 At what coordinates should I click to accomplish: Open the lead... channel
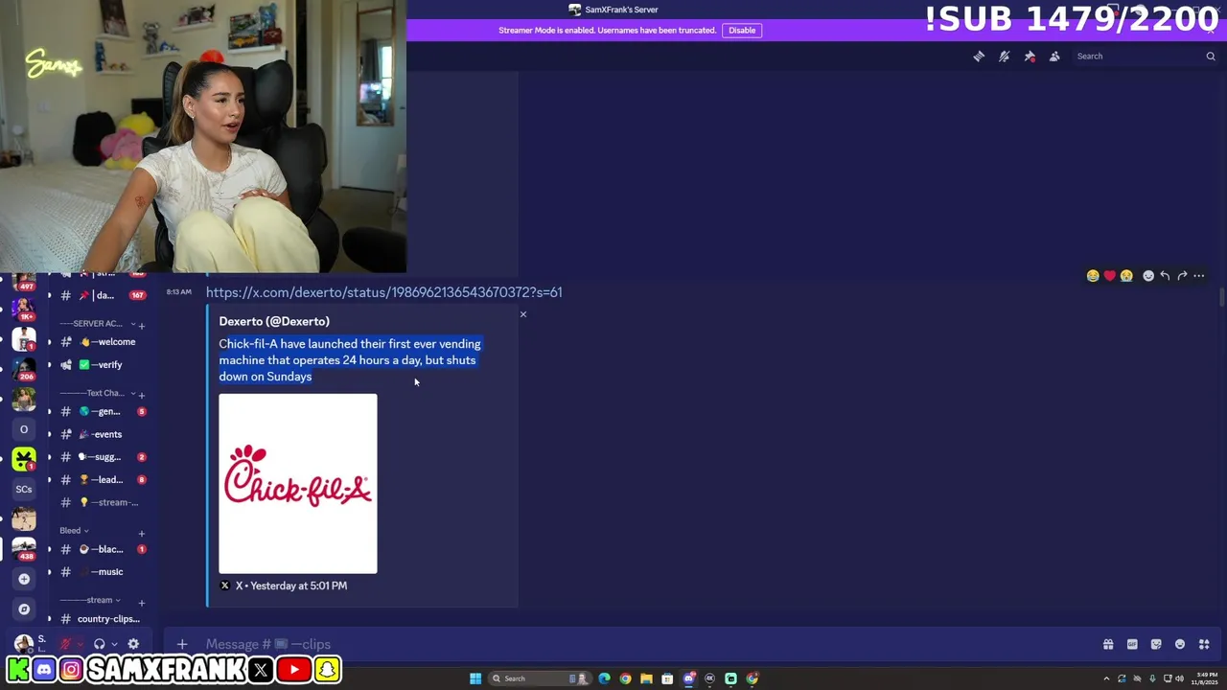pyautogui.click(x=102, y=480)
